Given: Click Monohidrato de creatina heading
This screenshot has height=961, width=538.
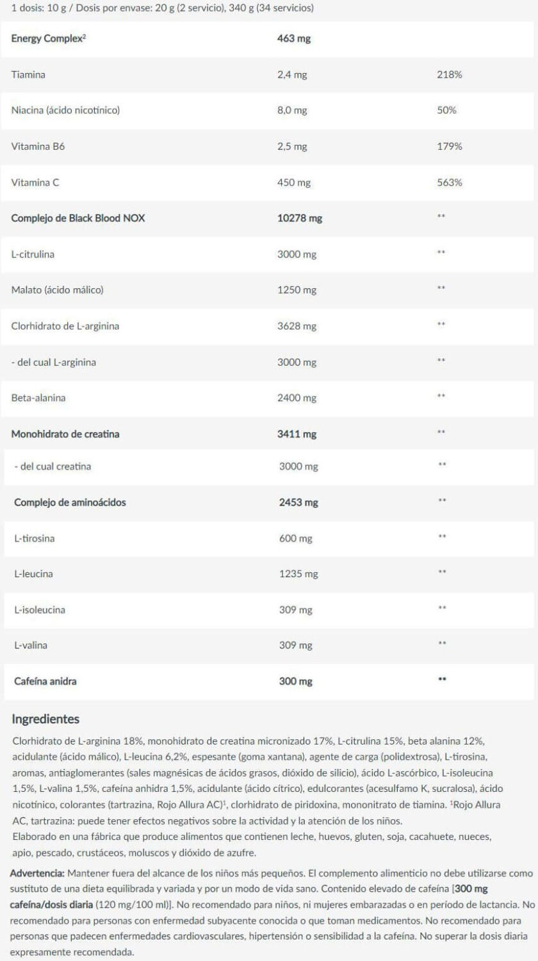Looking at the screenshot, I should (x=65, y=434).
